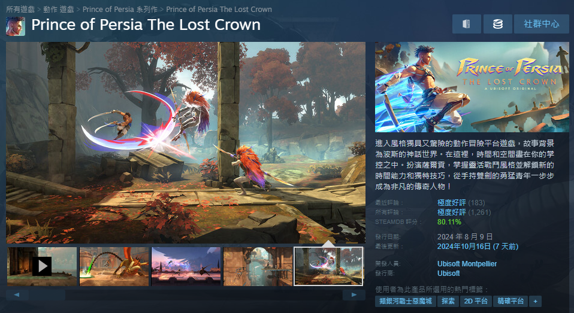
Task: Click right arrow on thumbnail scroll strip
Action: pos(354,294)
